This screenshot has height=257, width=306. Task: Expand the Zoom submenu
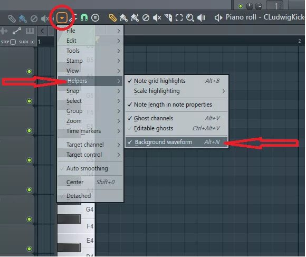(x=90, y=121)
